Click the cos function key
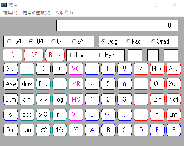The image size is (184, 146). (27, 115)
